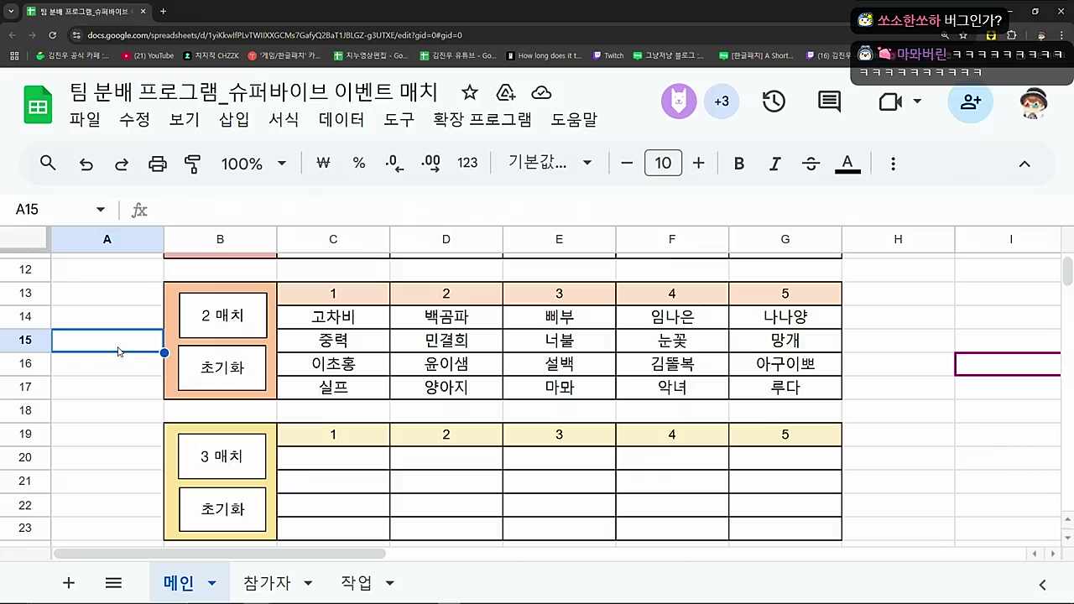The height and width of the screenshot is (604, 1074).
Task: Expand the name box dropdown arrow
Action: pos(101,210)
